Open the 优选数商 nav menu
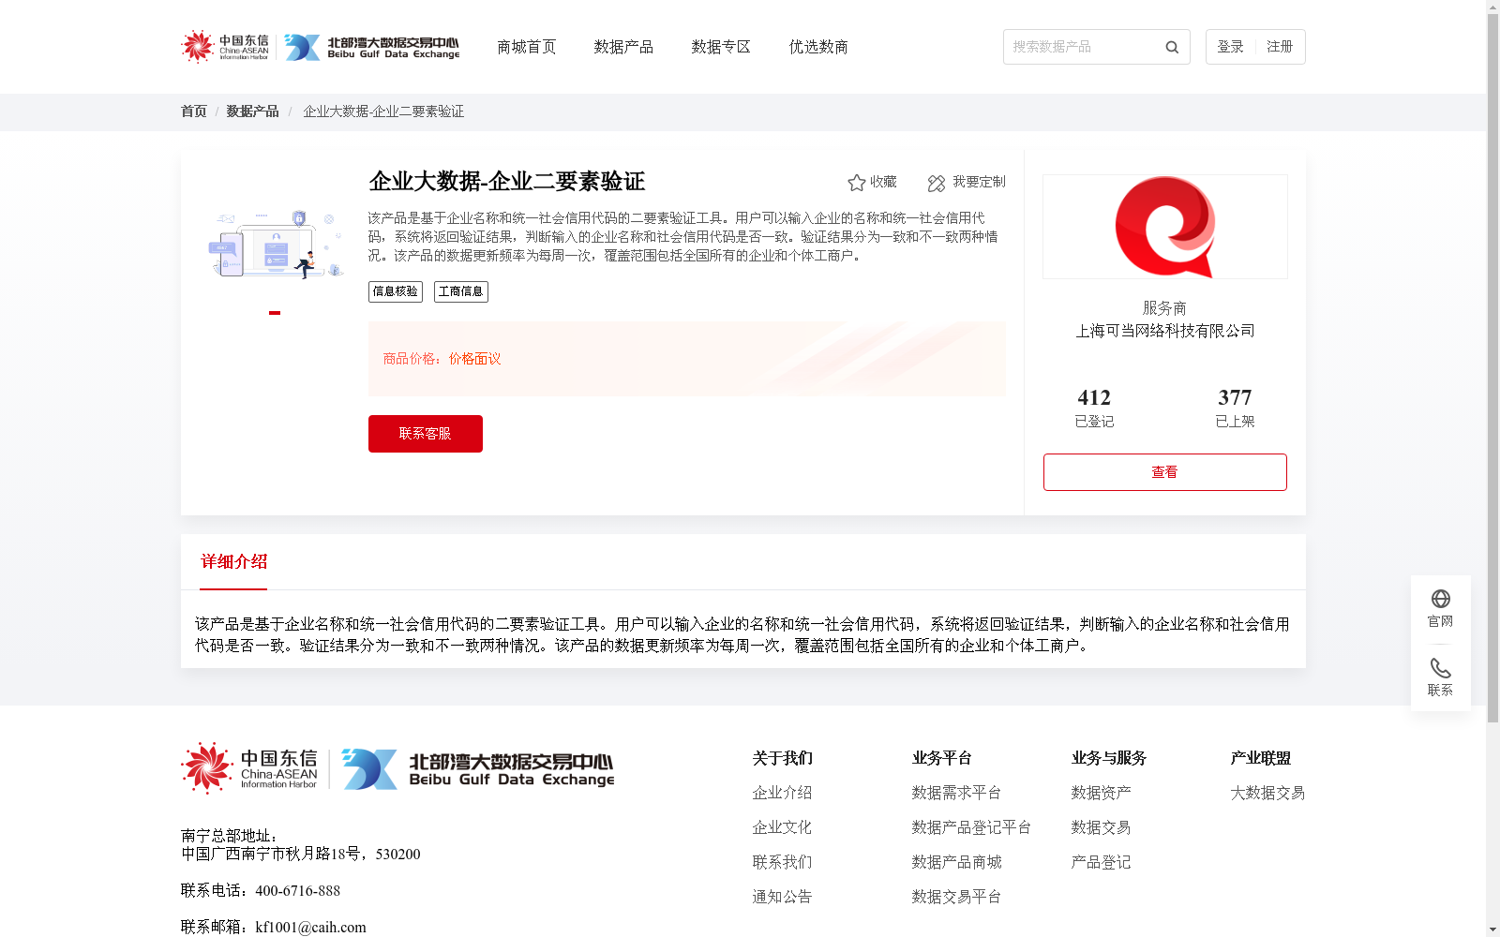This screenshot has height=937, width=1500. point(818,47)
